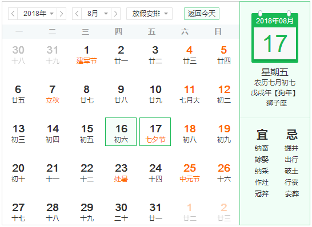The width and height of the screenshot is (312, 227).
Task: Select Saturday August 4
Action: (190, 55)
